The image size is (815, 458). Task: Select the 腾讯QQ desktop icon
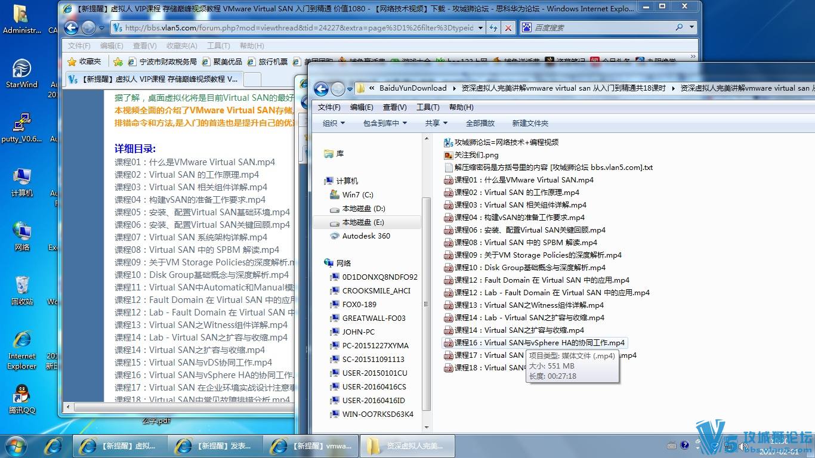coord(21,400)
